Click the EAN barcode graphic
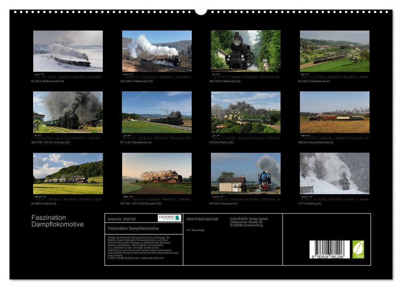This screenshot has height=289, width=402. coord(329,249)
